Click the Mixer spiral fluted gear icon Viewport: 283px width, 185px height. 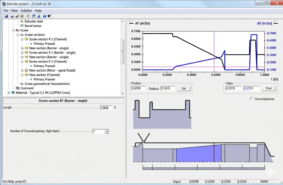(x=27, y=70)
